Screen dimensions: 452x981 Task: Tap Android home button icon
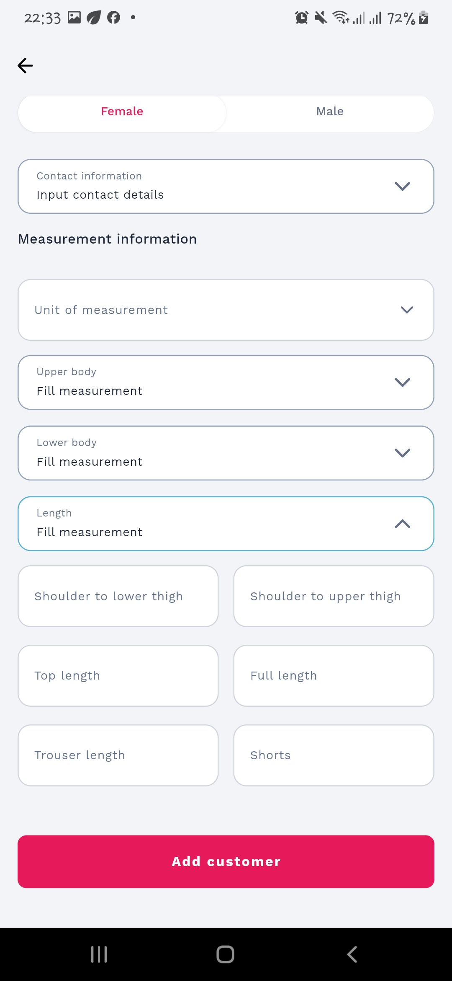point(225,954)
